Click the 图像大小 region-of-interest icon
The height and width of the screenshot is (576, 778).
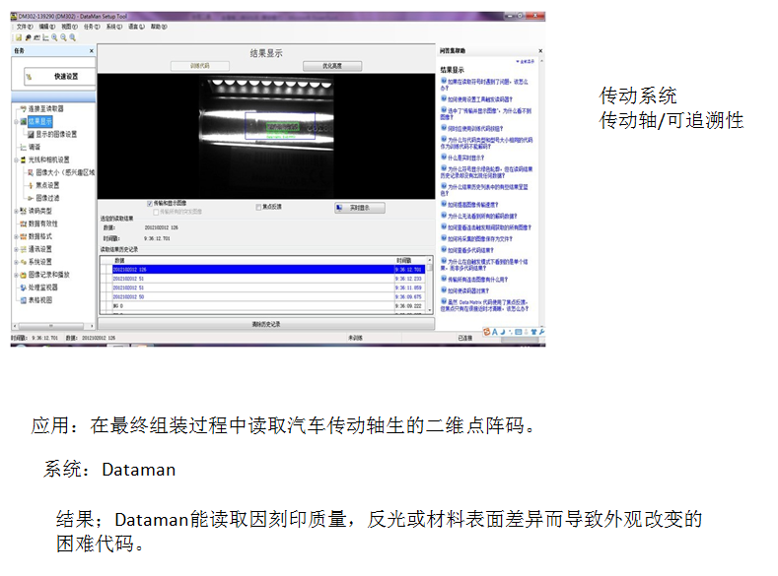pyautogui.click(x=31, y=172)
